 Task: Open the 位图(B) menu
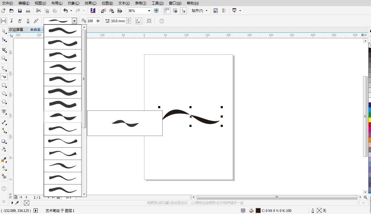pos(107,3)
